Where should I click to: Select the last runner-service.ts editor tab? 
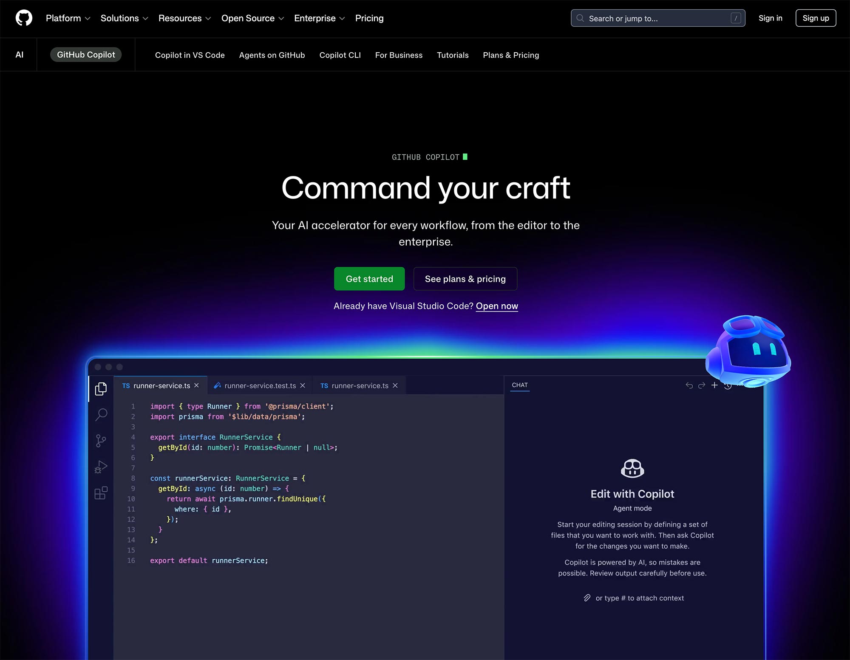coord(359,385)
